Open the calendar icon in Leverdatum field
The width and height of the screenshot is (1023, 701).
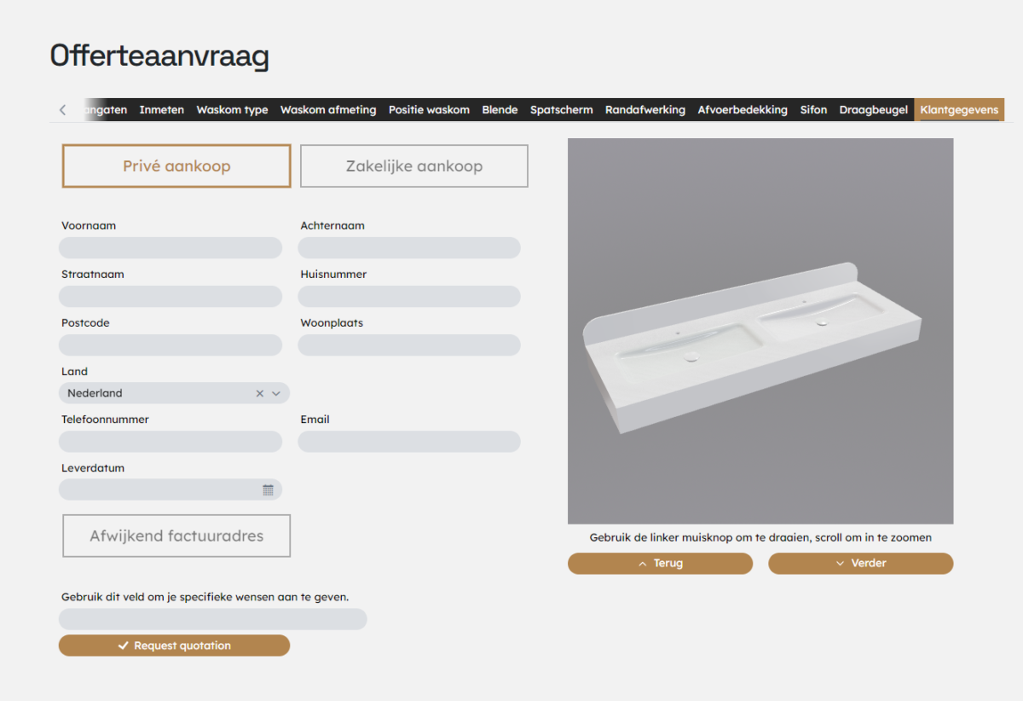(x=268, y=490)
